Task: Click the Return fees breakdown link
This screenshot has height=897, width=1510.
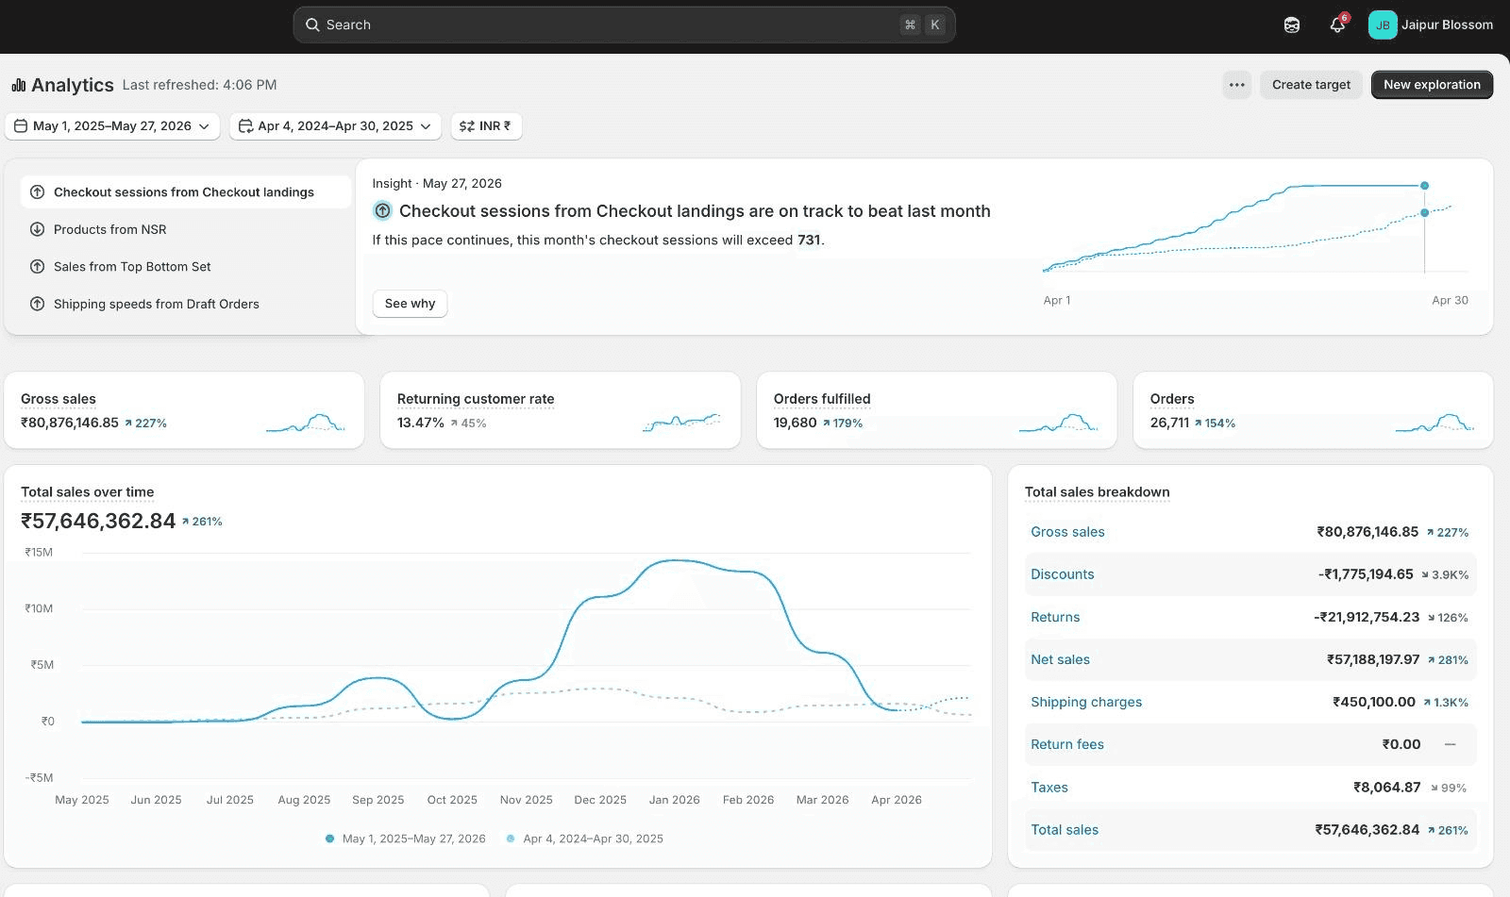Action: [1067, 744]
